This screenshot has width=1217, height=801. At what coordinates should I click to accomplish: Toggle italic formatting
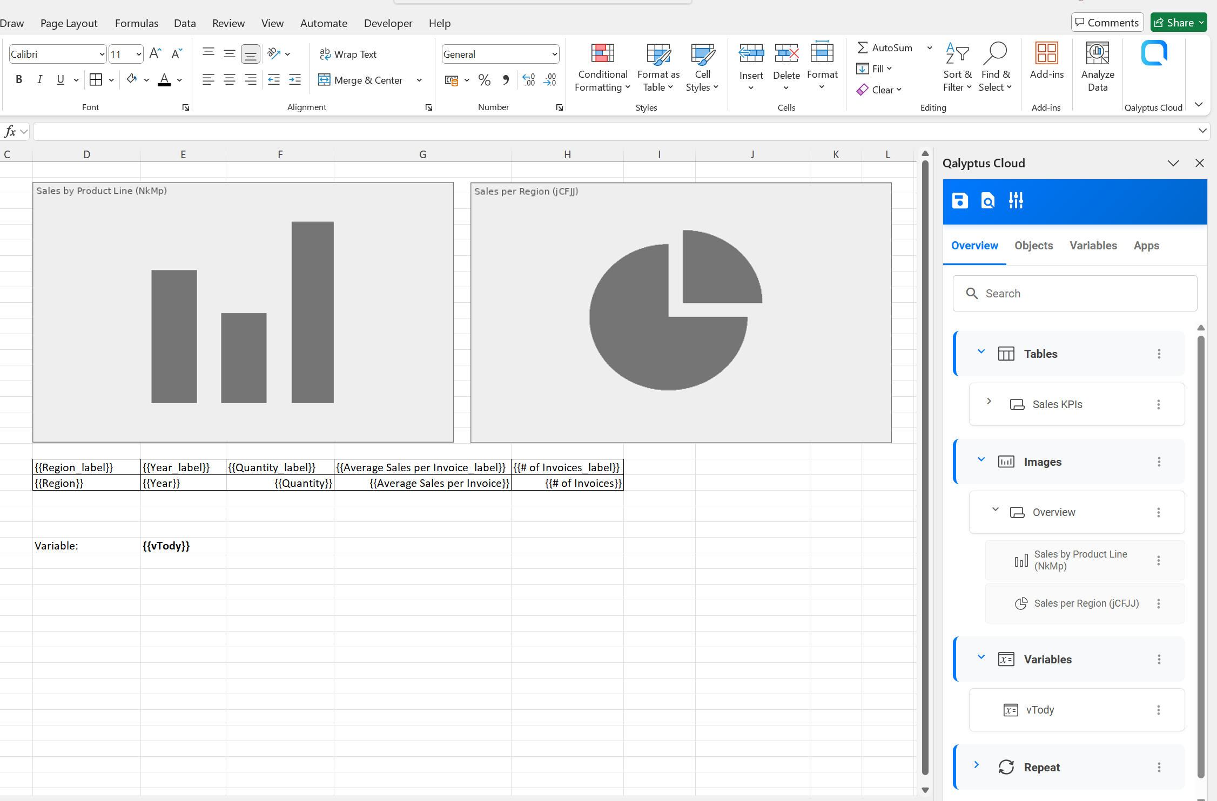tap(39, 79)
